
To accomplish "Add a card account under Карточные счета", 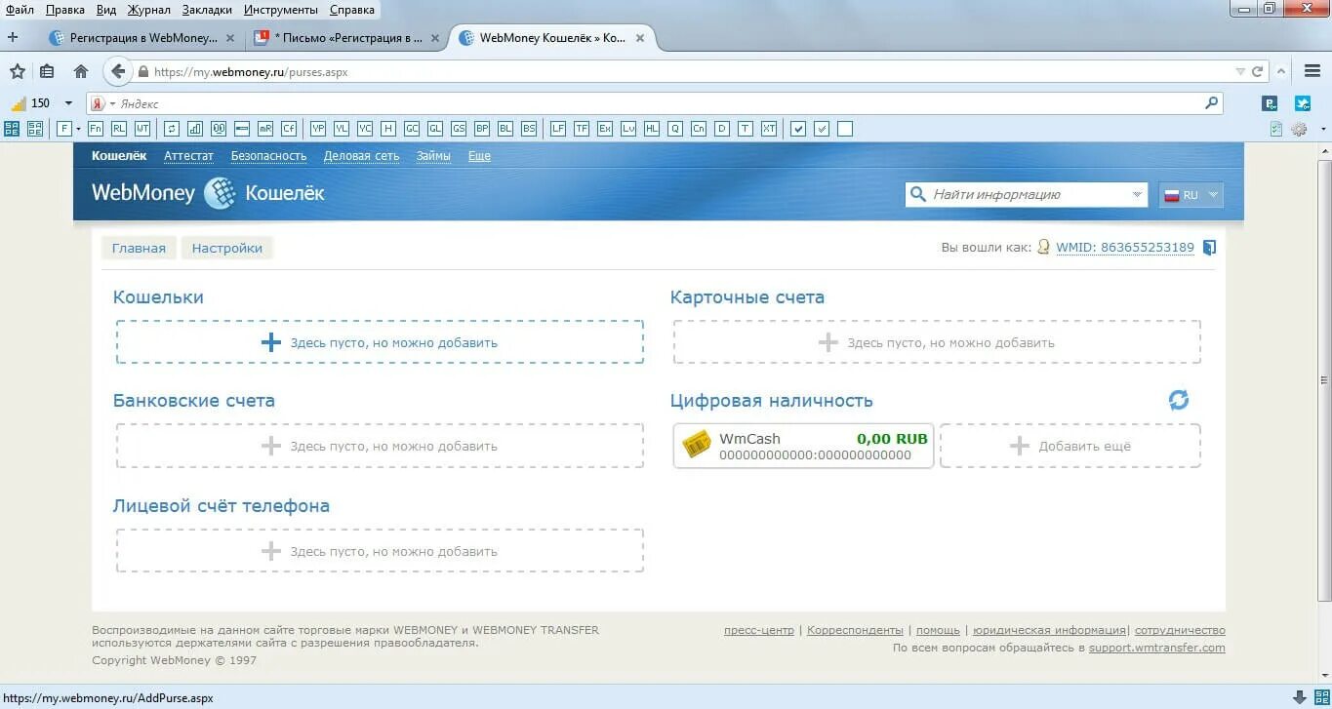I will (x=937, y=342).
